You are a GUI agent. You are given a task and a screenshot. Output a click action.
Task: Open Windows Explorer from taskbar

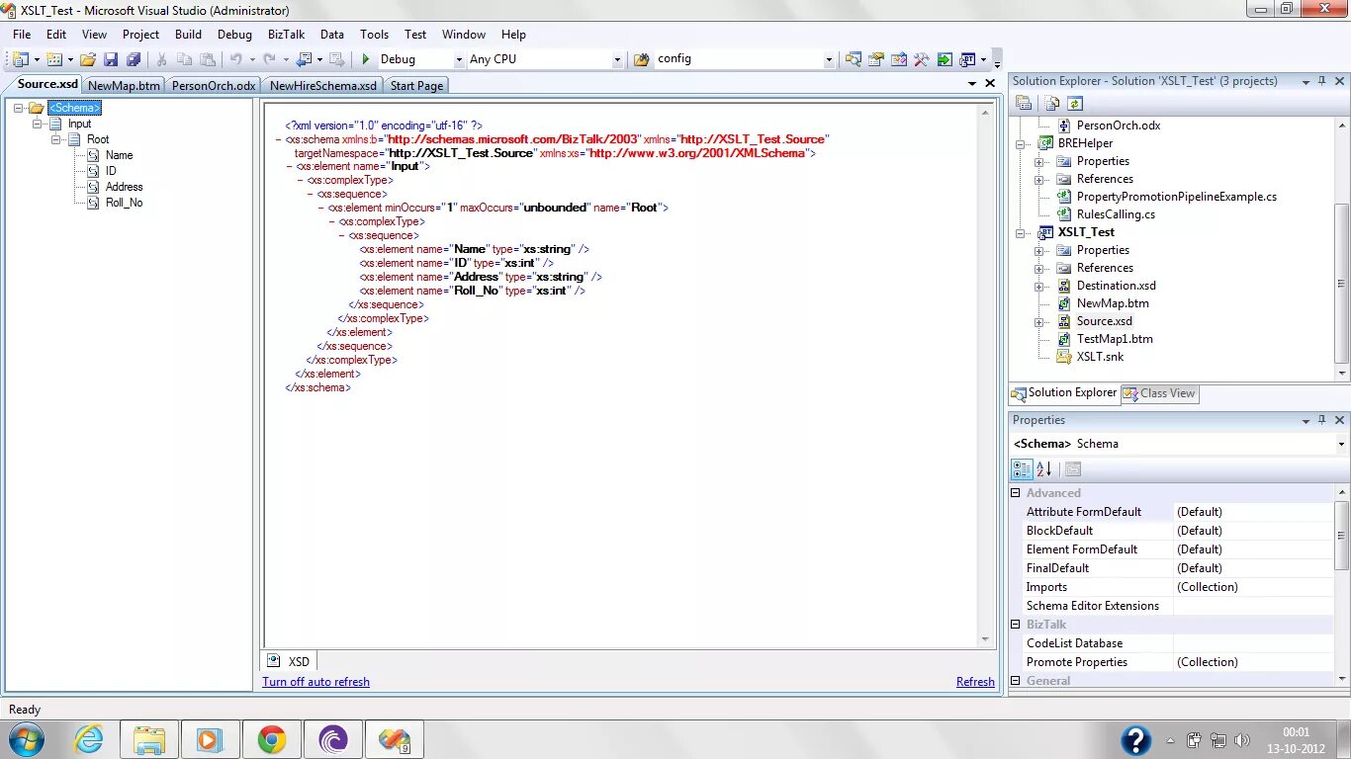(x=149, y=739)
